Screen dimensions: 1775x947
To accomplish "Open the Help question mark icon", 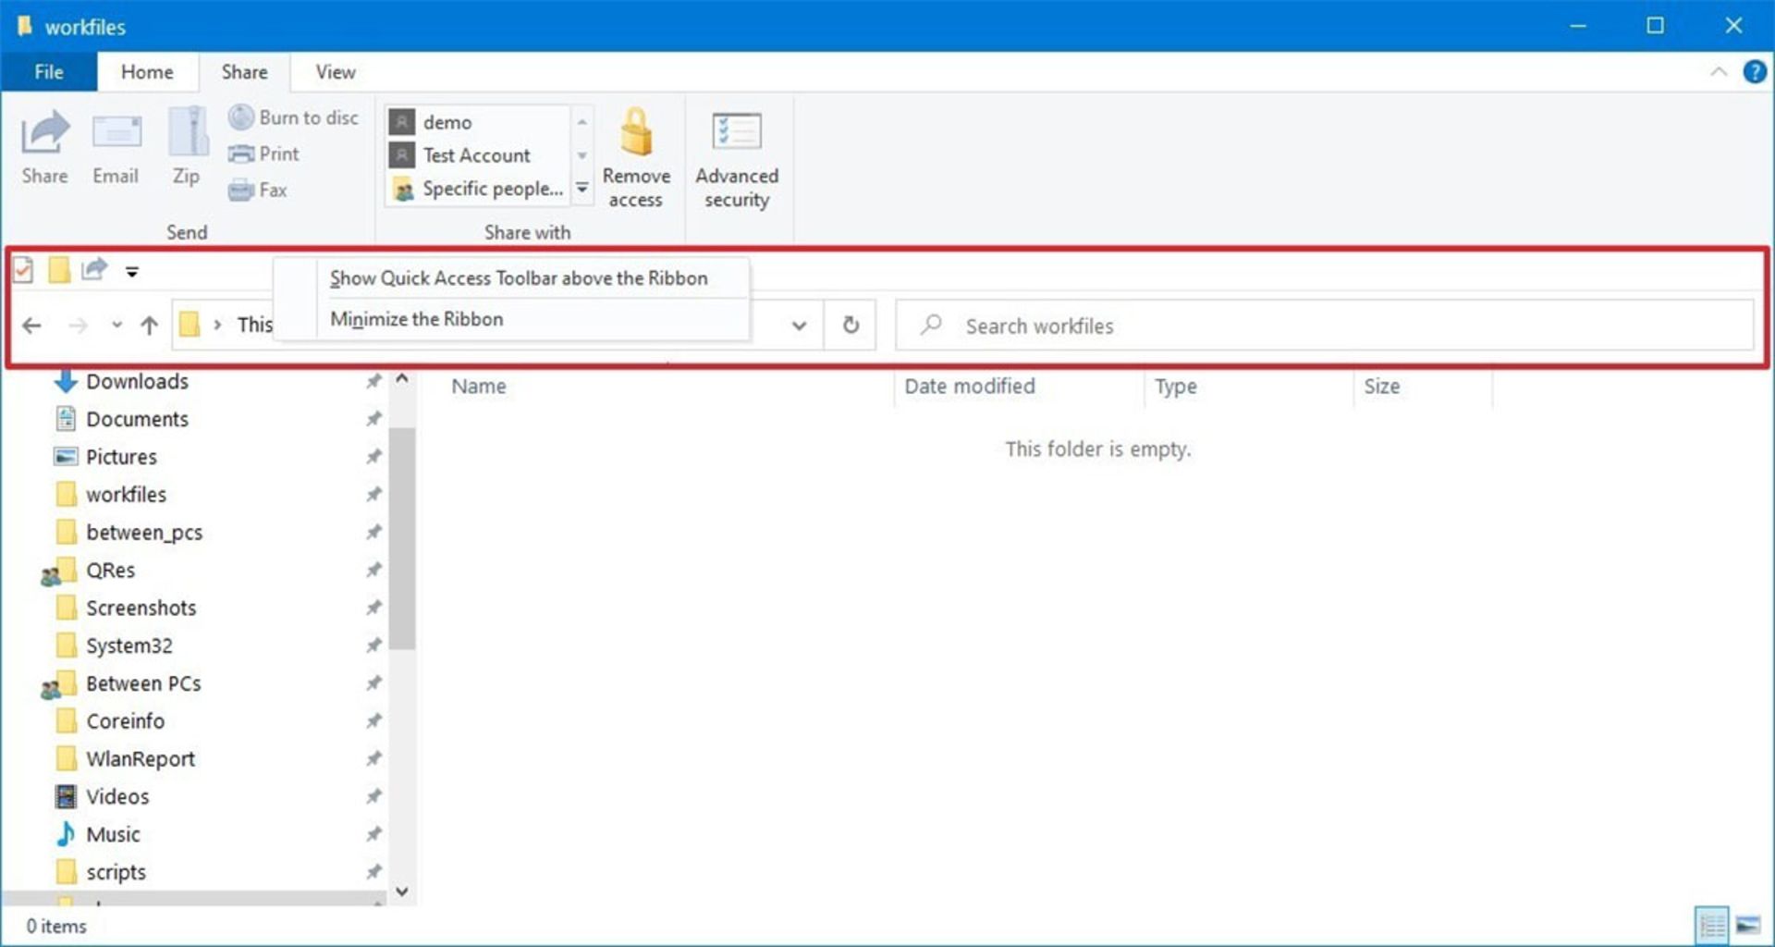I will (x=1754, y=72).
